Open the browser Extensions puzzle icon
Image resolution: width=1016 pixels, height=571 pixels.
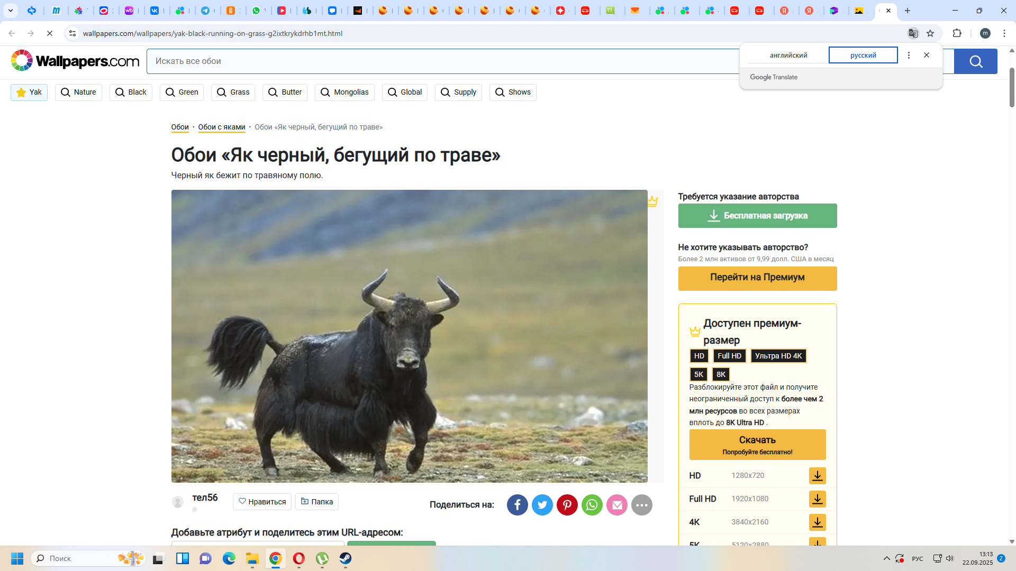coord(957,33)
